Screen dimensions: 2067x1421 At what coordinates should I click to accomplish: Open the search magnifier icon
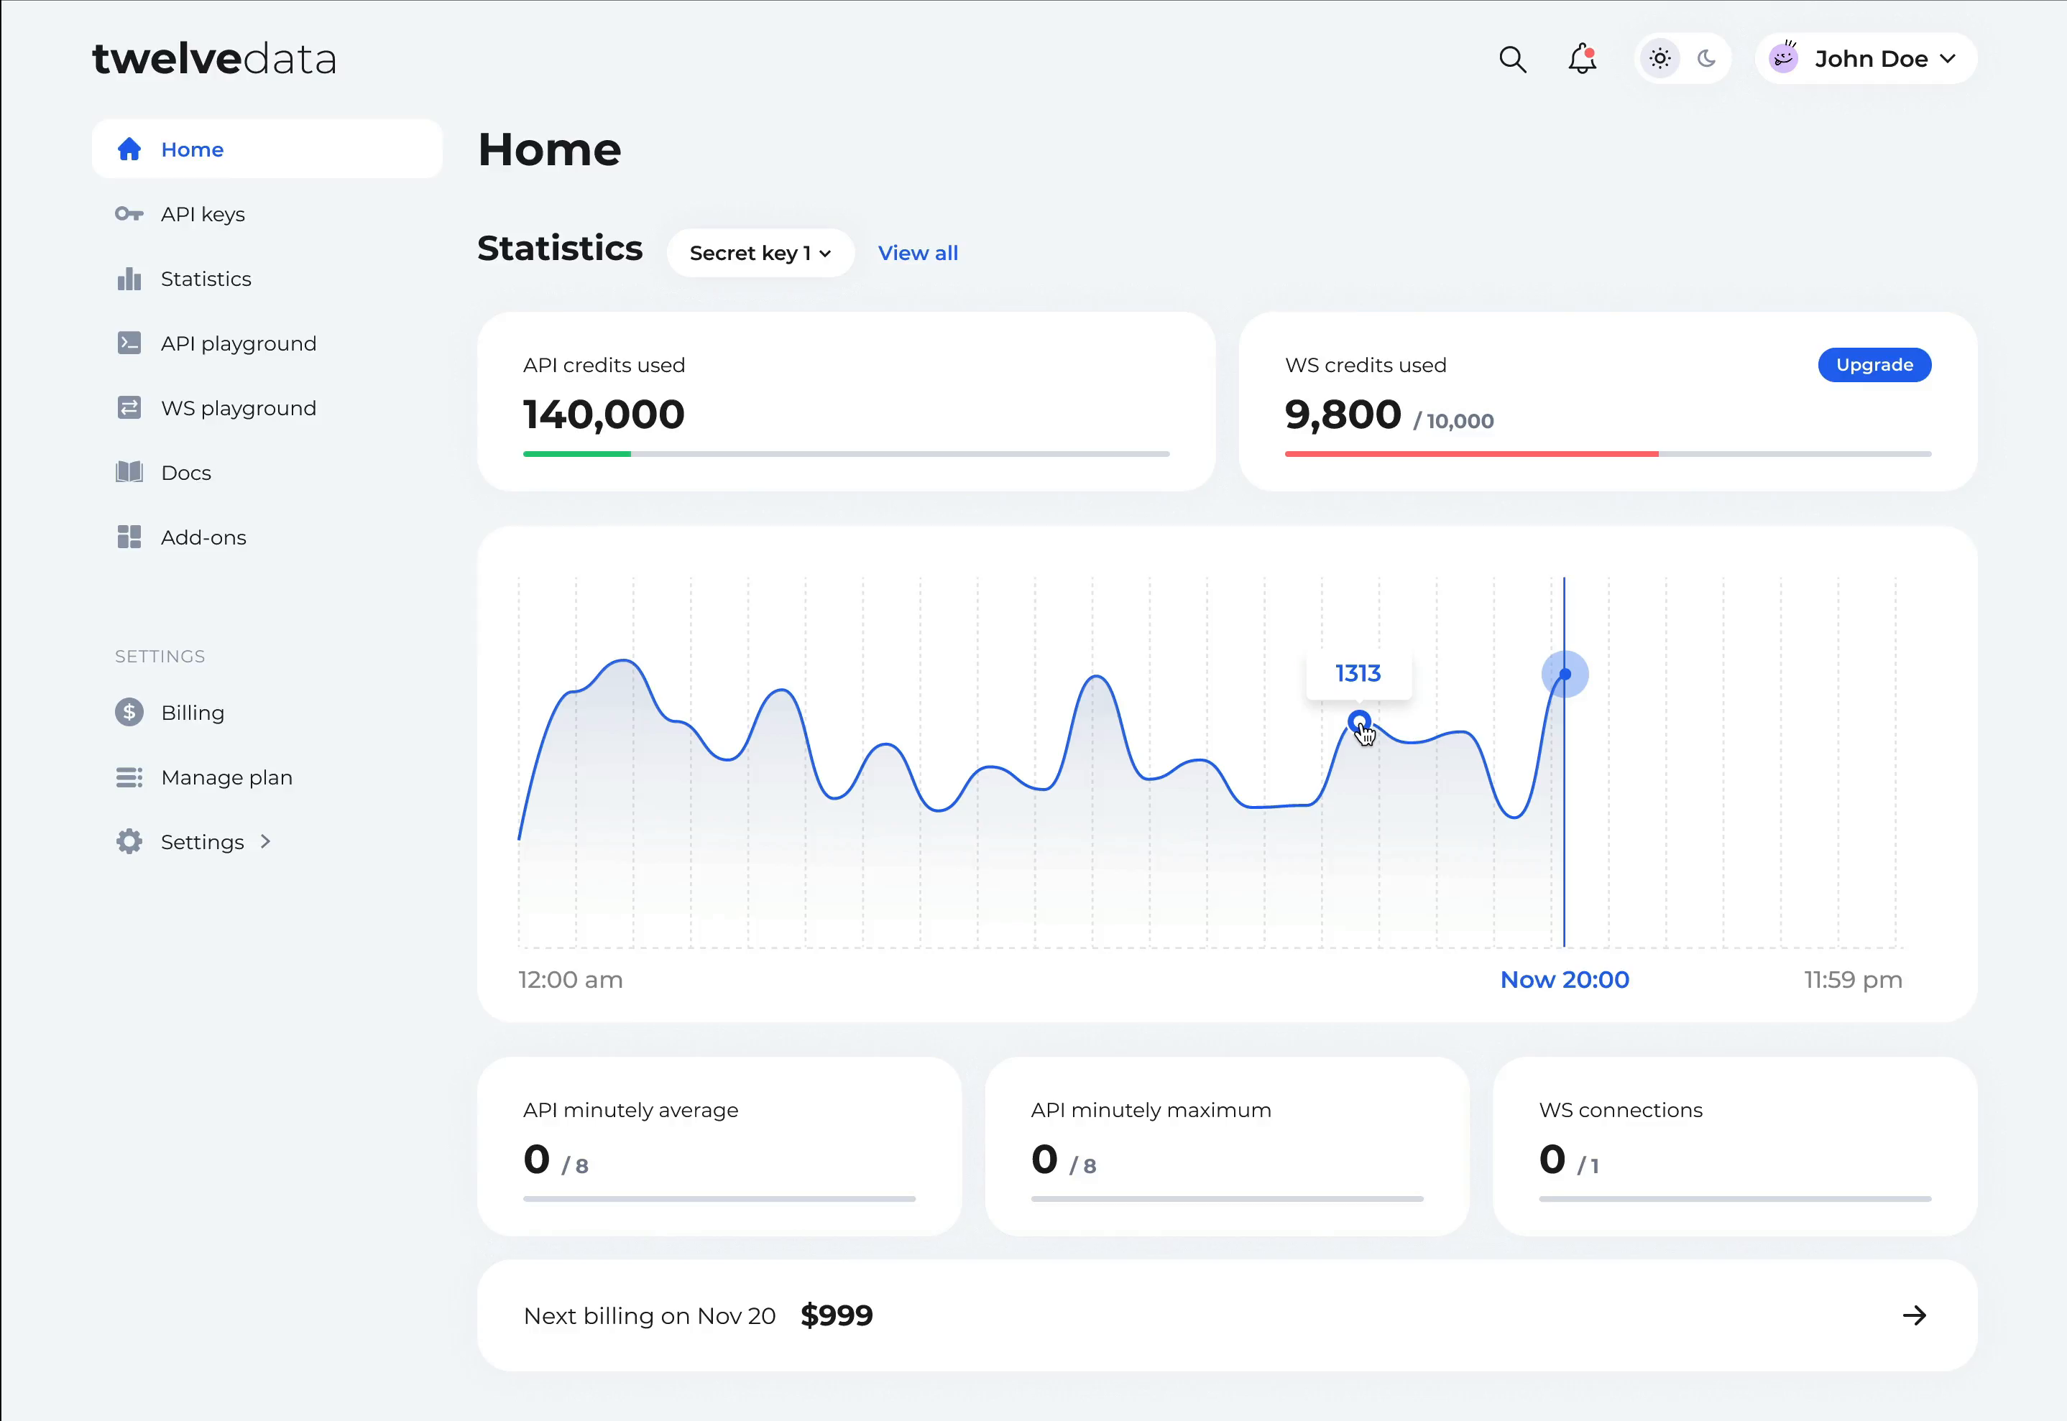point(1512,59)
